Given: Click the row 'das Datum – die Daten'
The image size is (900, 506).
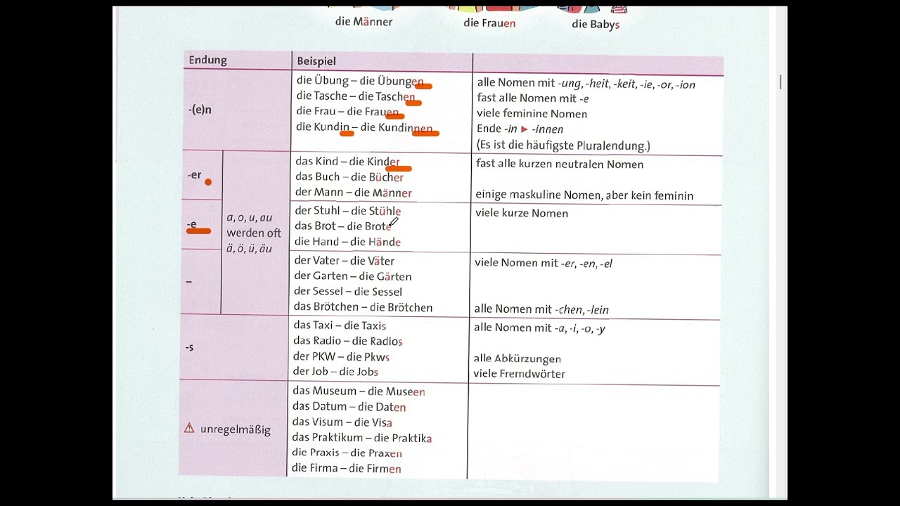Looking at the screenshot, I should (349, 407).
